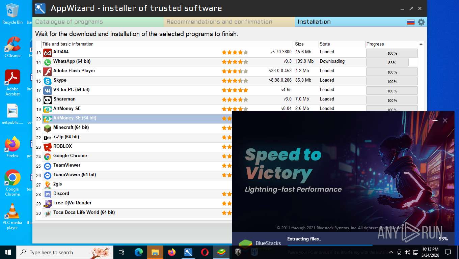
Task: Click the AppWizard wand logo in title bar
Action: tap(40, 8)
